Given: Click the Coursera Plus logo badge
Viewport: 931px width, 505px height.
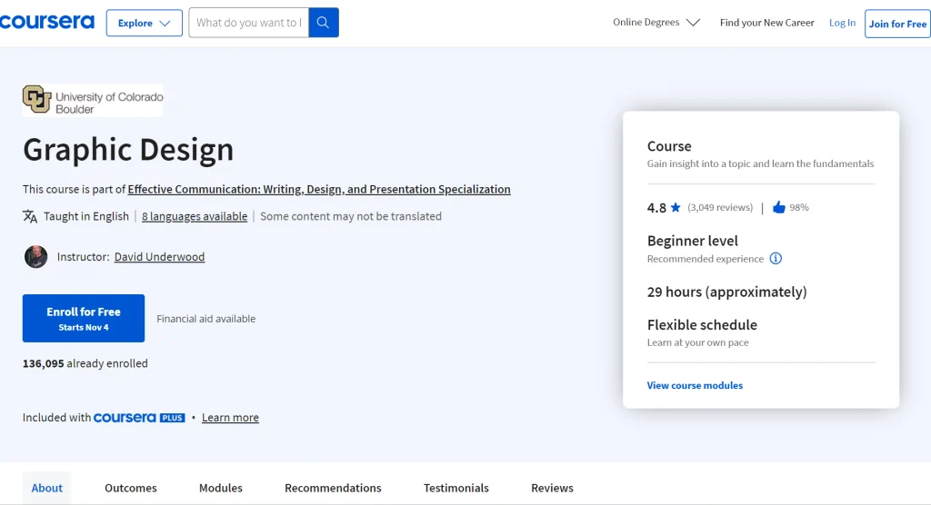Looking at the screenshot, I should coord(139,418).
